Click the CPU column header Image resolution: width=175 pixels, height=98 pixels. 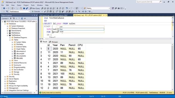(80, 45)
